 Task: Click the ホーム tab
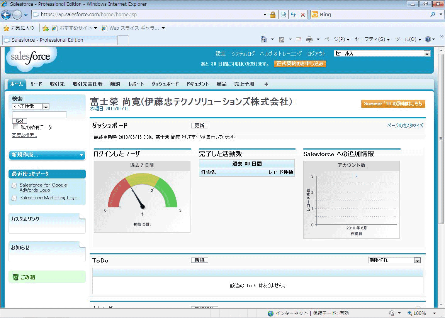[17, 84]
